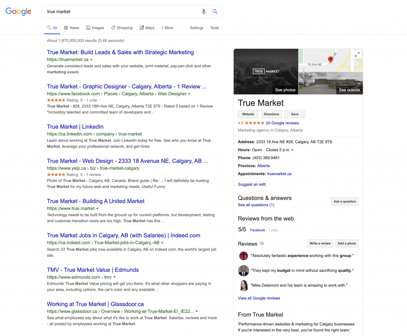Viewport: 407px width, 336px height.
Task: Click the red map location pin
Action: pos(330,60)
